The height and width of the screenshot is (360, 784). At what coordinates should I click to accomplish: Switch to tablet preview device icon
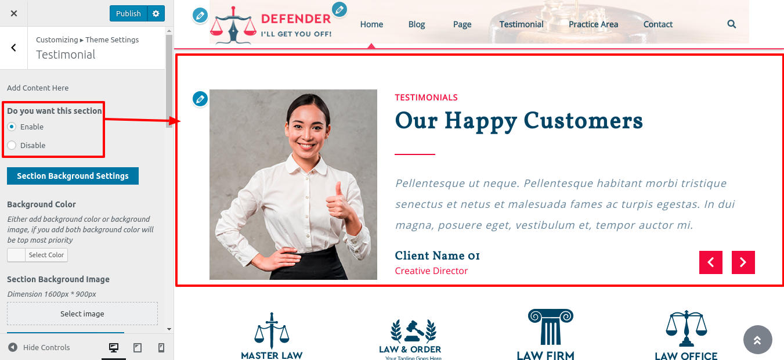[138, 347]
